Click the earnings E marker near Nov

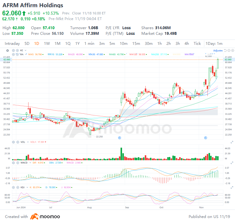pos(206,138)
